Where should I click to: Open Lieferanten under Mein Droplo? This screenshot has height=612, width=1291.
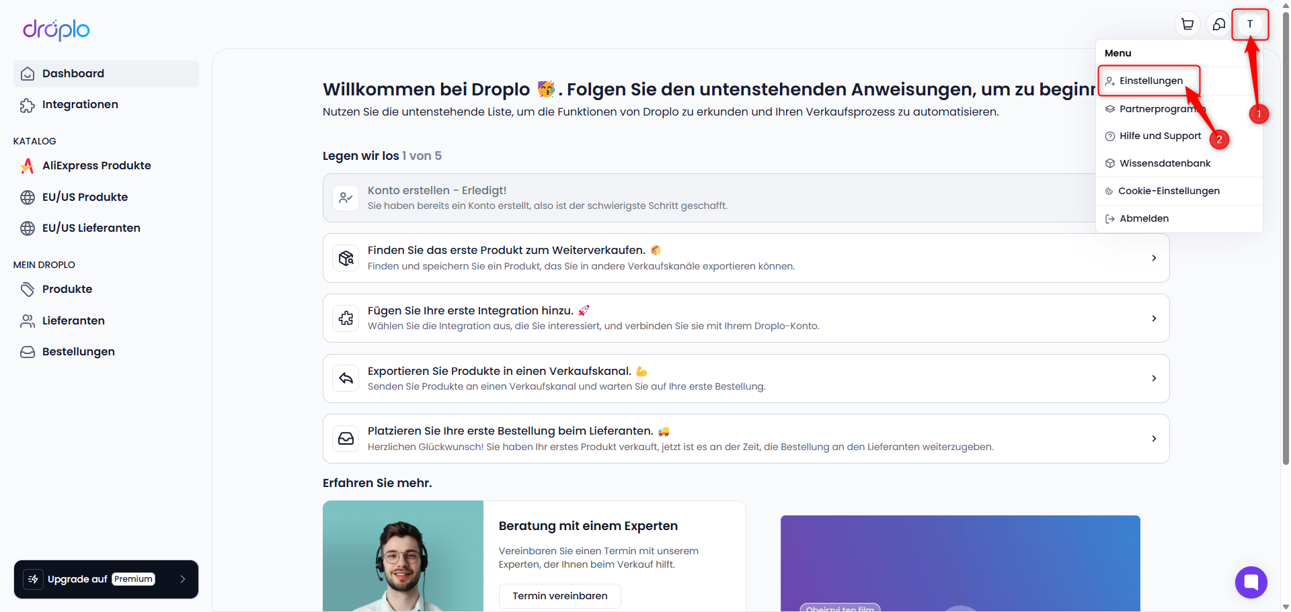(x=106, y=321)
